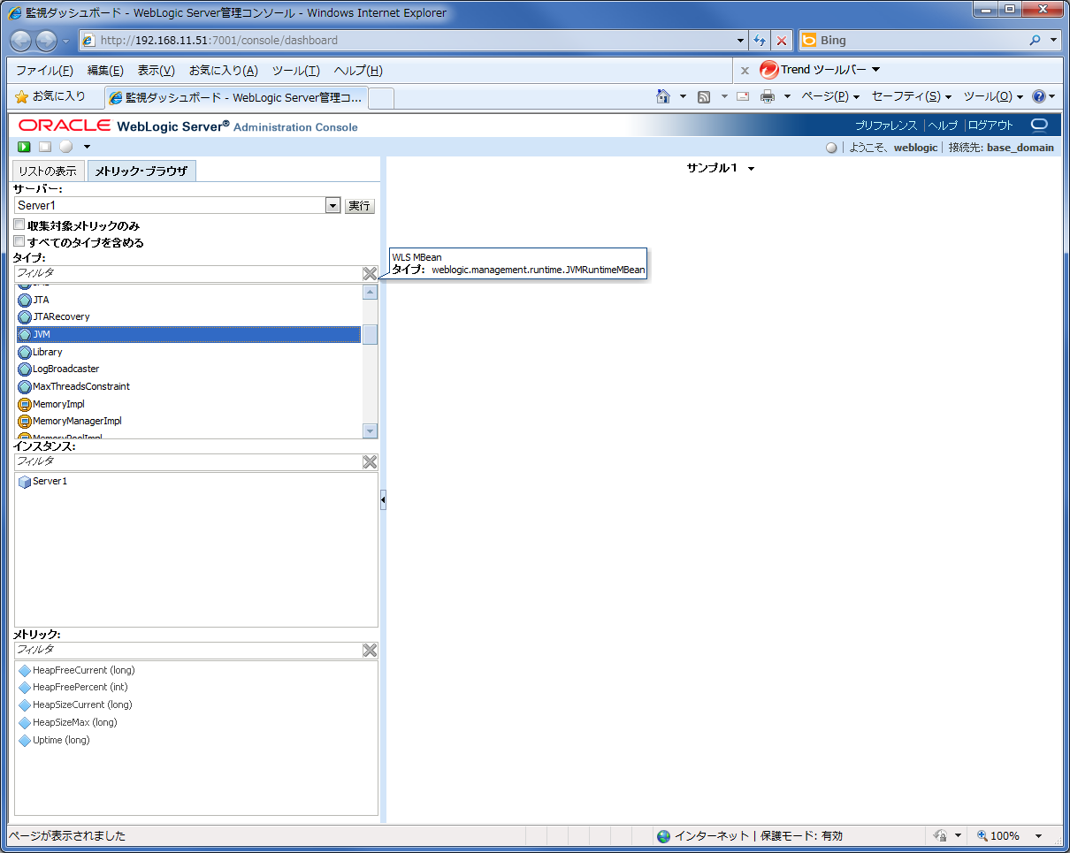Viewport: 1070px width, 853px height.
Task: Check 収集対象メトリックのみ checkbox
Action: pyautogui.click(x=19, y=225)
